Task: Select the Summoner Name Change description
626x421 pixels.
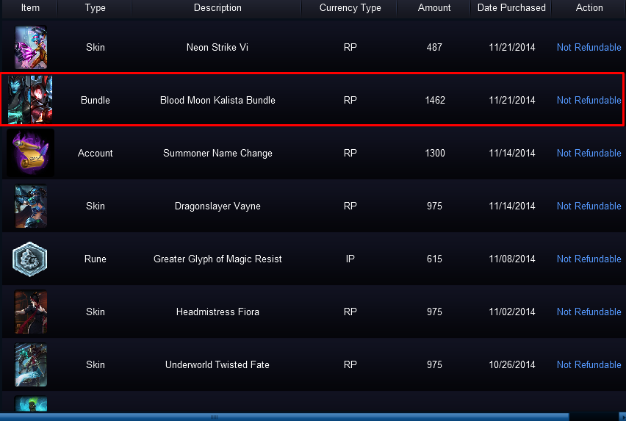Action: pyautogui.click(x=217, y=154)
